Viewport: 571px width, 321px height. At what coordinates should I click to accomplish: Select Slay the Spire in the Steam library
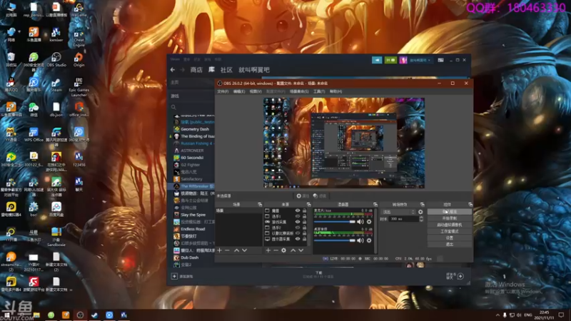(x=193, y=215)
